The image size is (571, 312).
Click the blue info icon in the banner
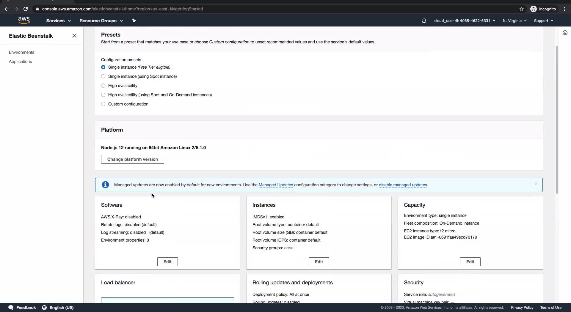[105, 185]
